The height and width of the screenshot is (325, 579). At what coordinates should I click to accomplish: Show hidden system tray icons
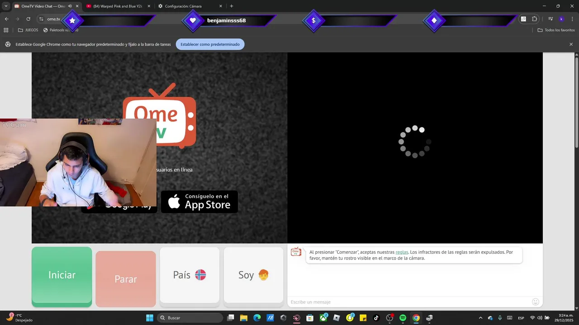pos(480,318)
